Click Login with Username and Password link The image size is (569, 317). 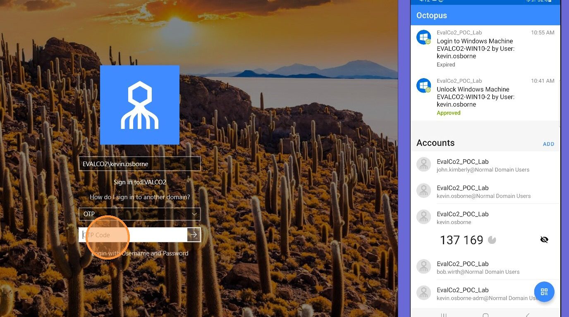[140, 253]
